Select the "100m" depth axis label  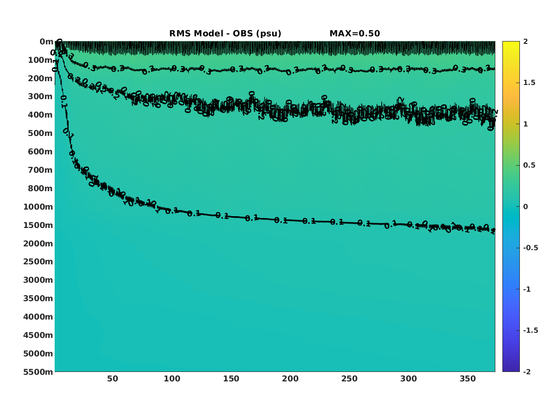click(41, 60)
